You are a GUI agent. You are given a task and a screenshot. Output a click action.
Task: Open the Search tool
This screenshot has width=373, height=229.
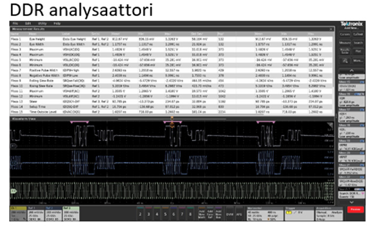pyautogui.click(x=358, y=43)
